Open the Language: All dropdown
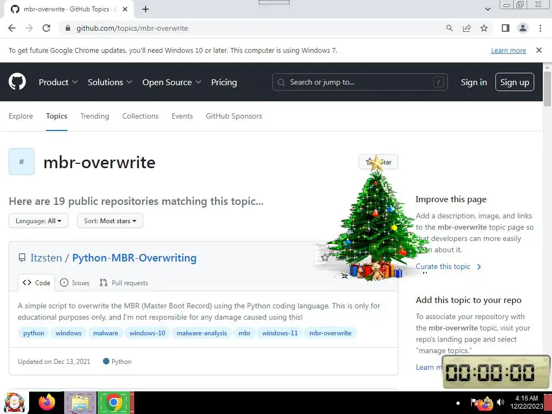 pos(38,220)
